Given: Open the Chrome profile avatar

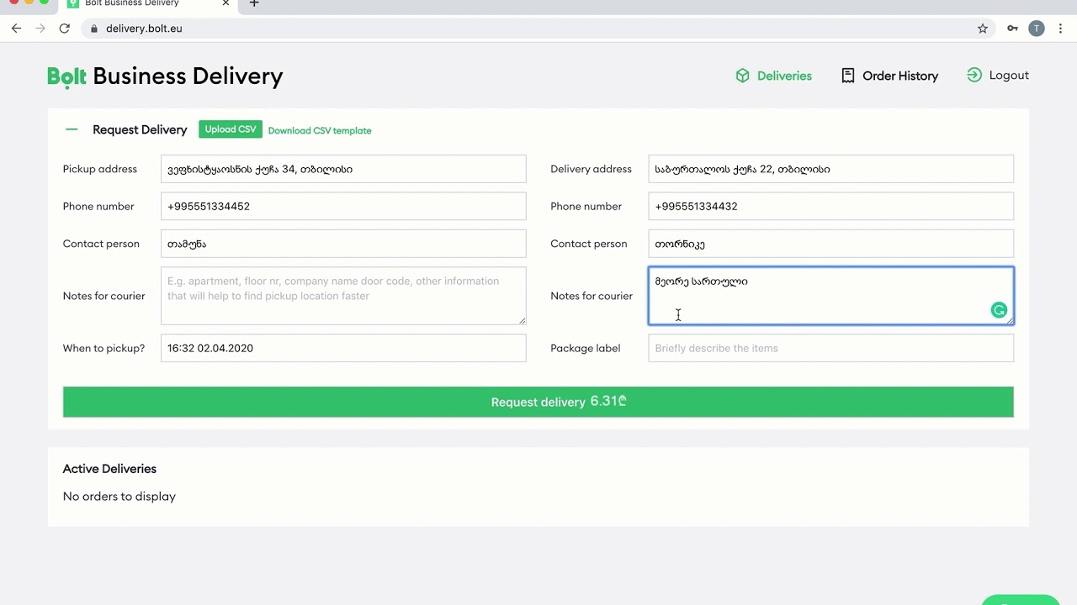Looking at the screenshot, I should click(x=1037, y=29).
